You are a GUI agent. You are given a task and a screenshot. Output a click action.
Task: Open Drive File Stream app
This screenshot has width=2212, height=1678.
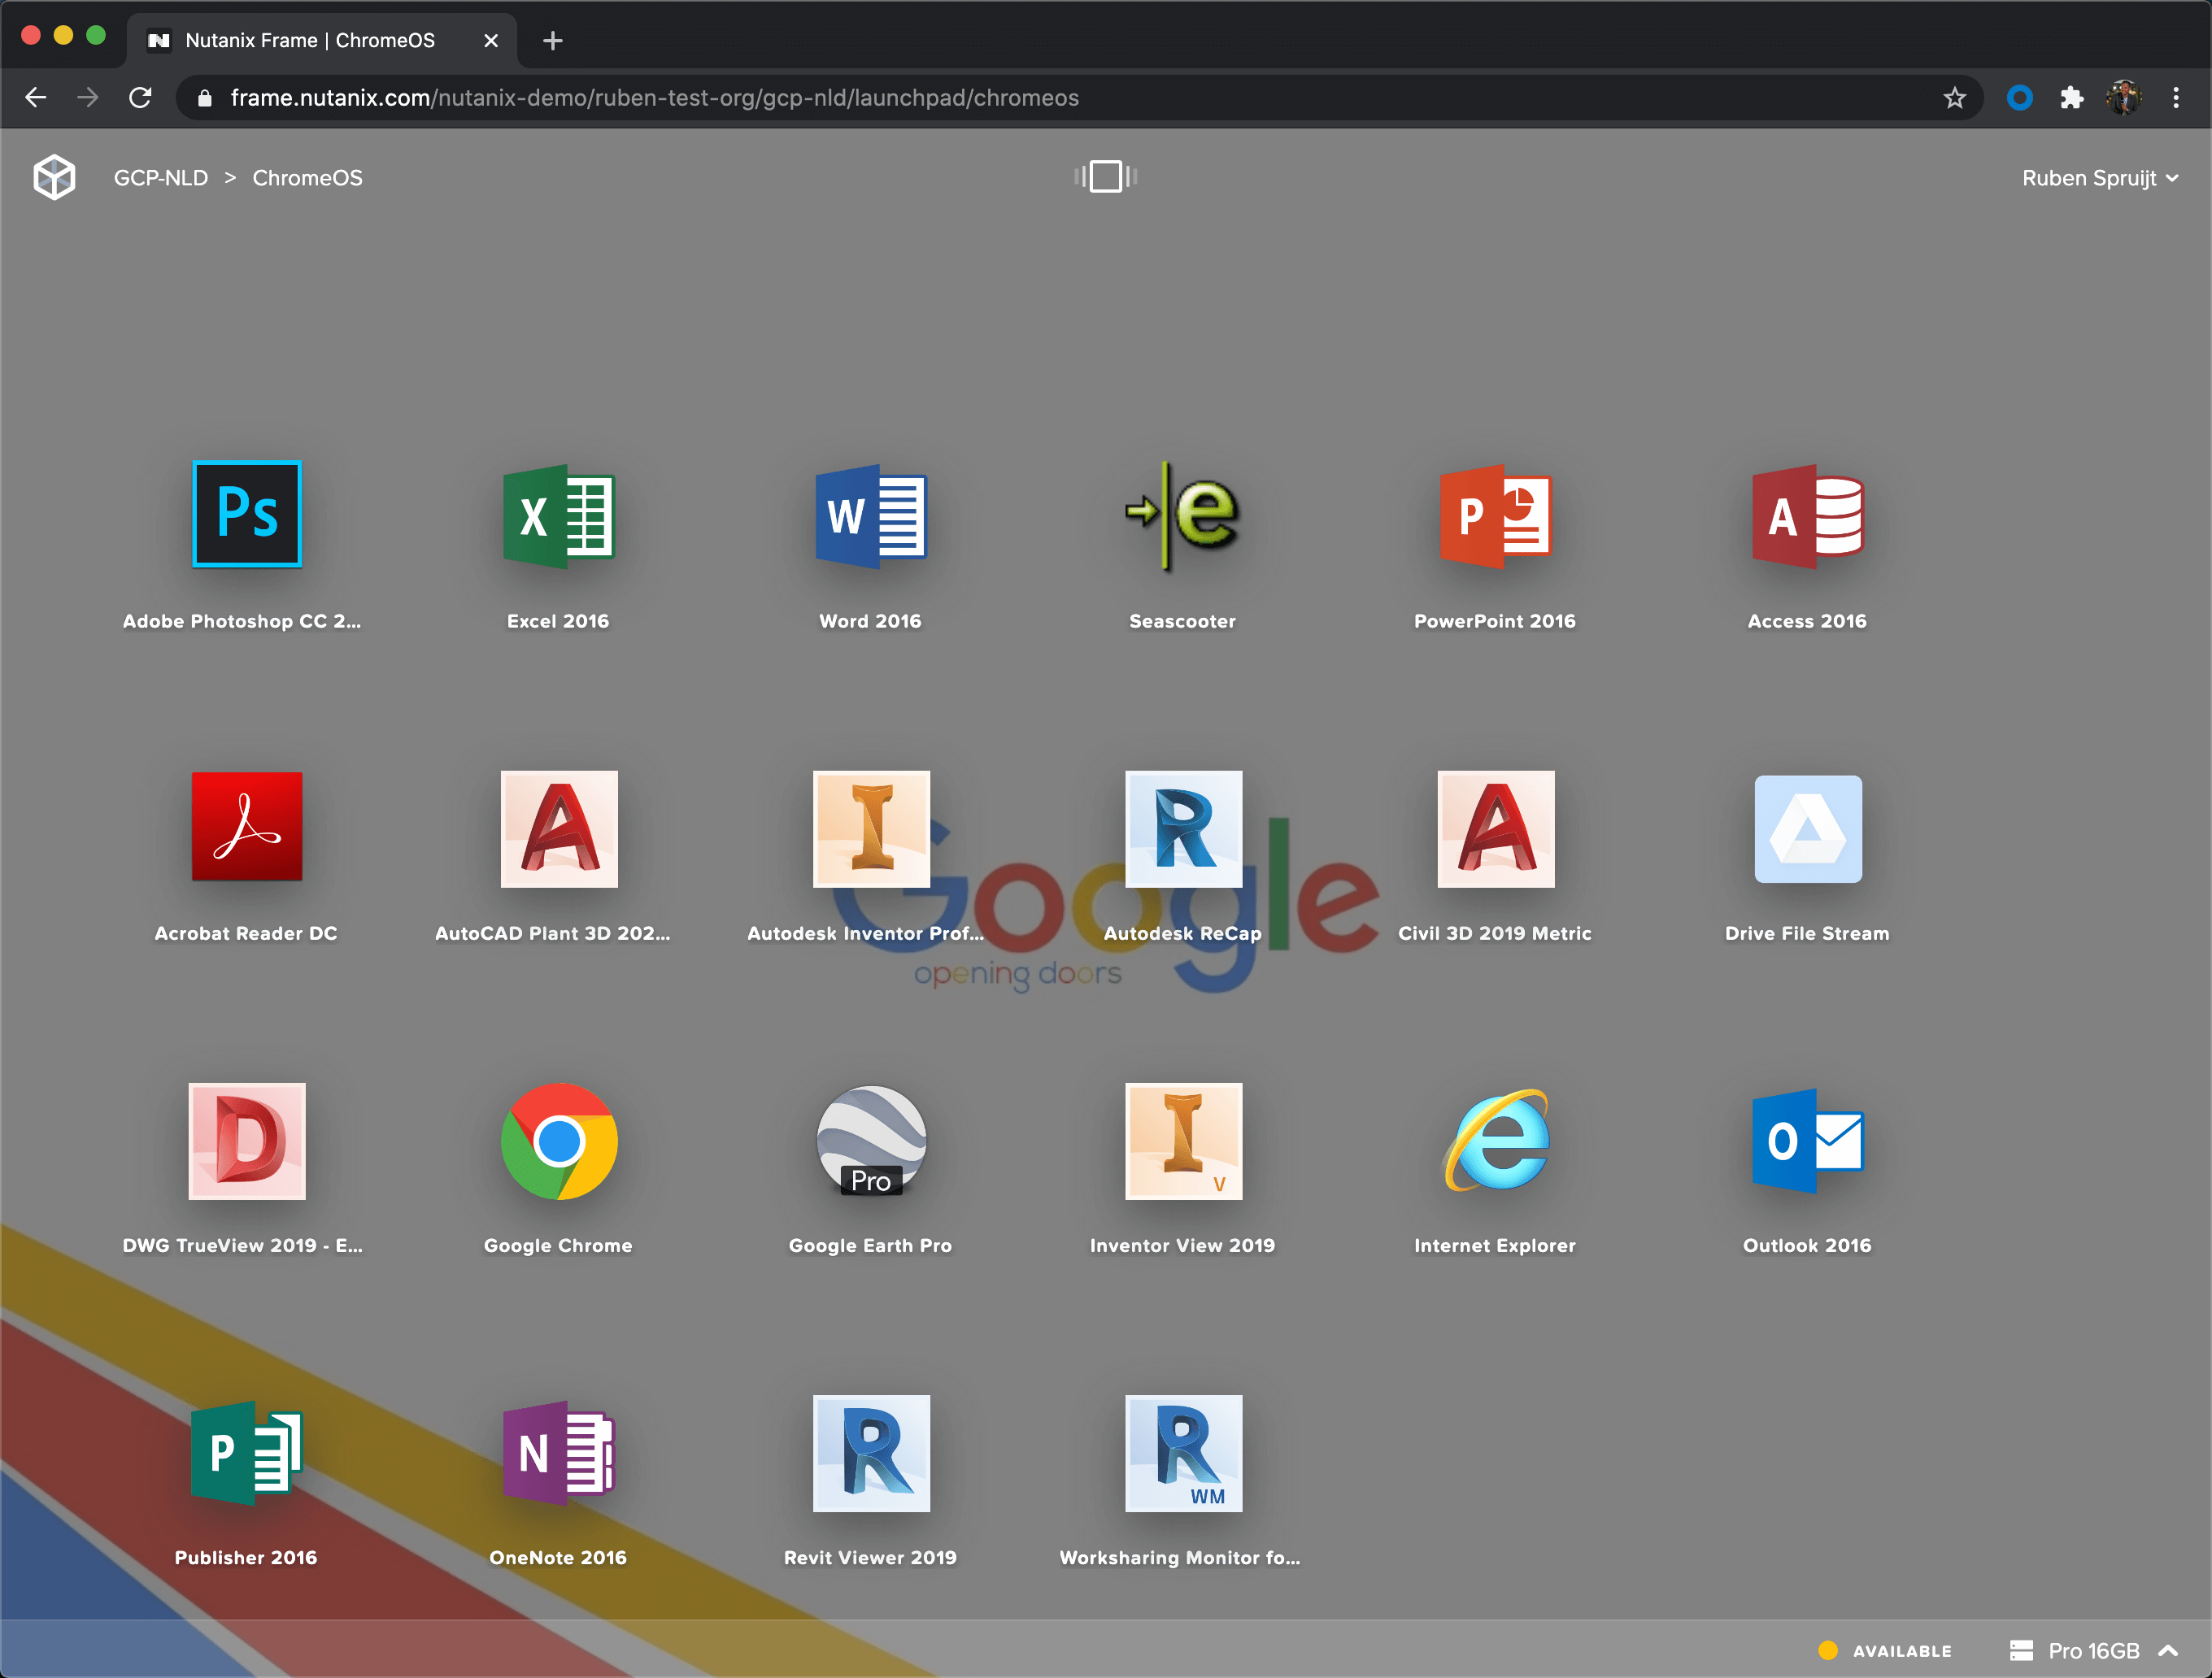coord(1807,828)
